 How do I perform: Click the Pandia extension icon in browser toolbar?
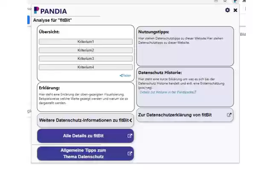coord(235,1)
